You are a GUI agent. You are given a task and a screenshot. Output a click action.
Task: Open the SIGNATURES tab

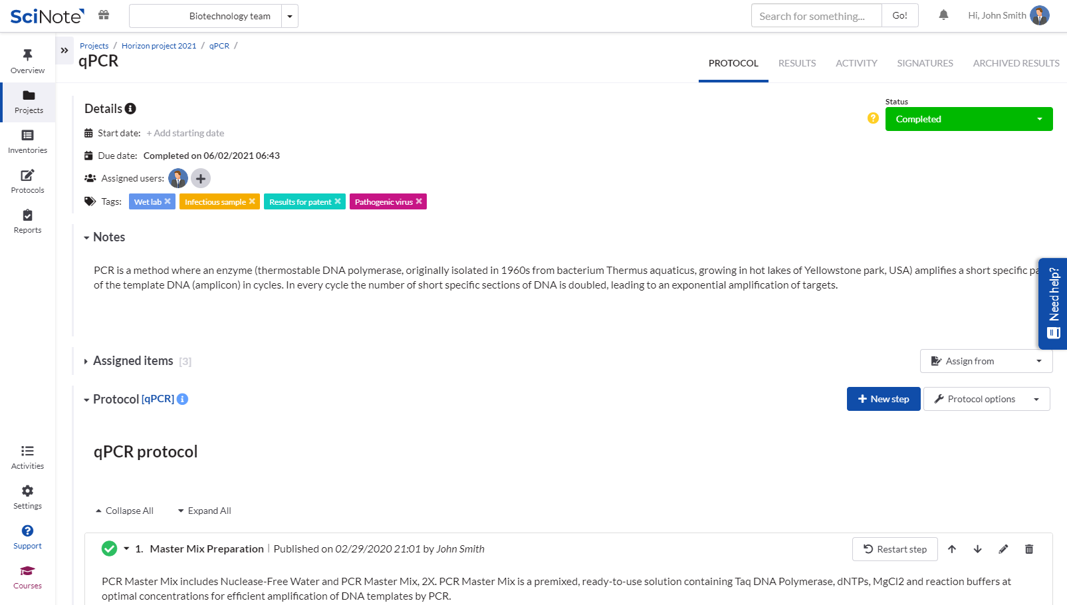pos(925,63)
